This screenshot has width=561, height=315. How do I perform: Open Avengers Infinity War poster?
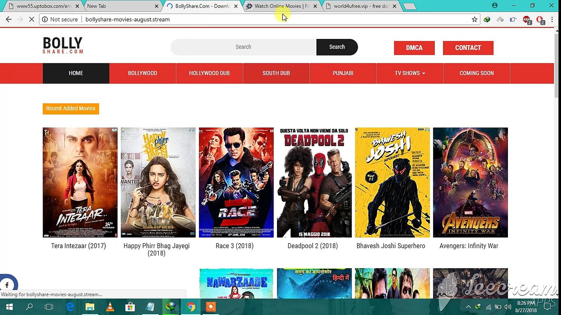[x=470, y=182]
